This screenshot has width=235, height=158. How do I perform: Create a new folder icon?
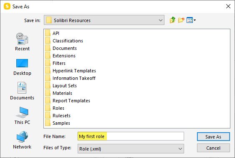tap(181, 20)
